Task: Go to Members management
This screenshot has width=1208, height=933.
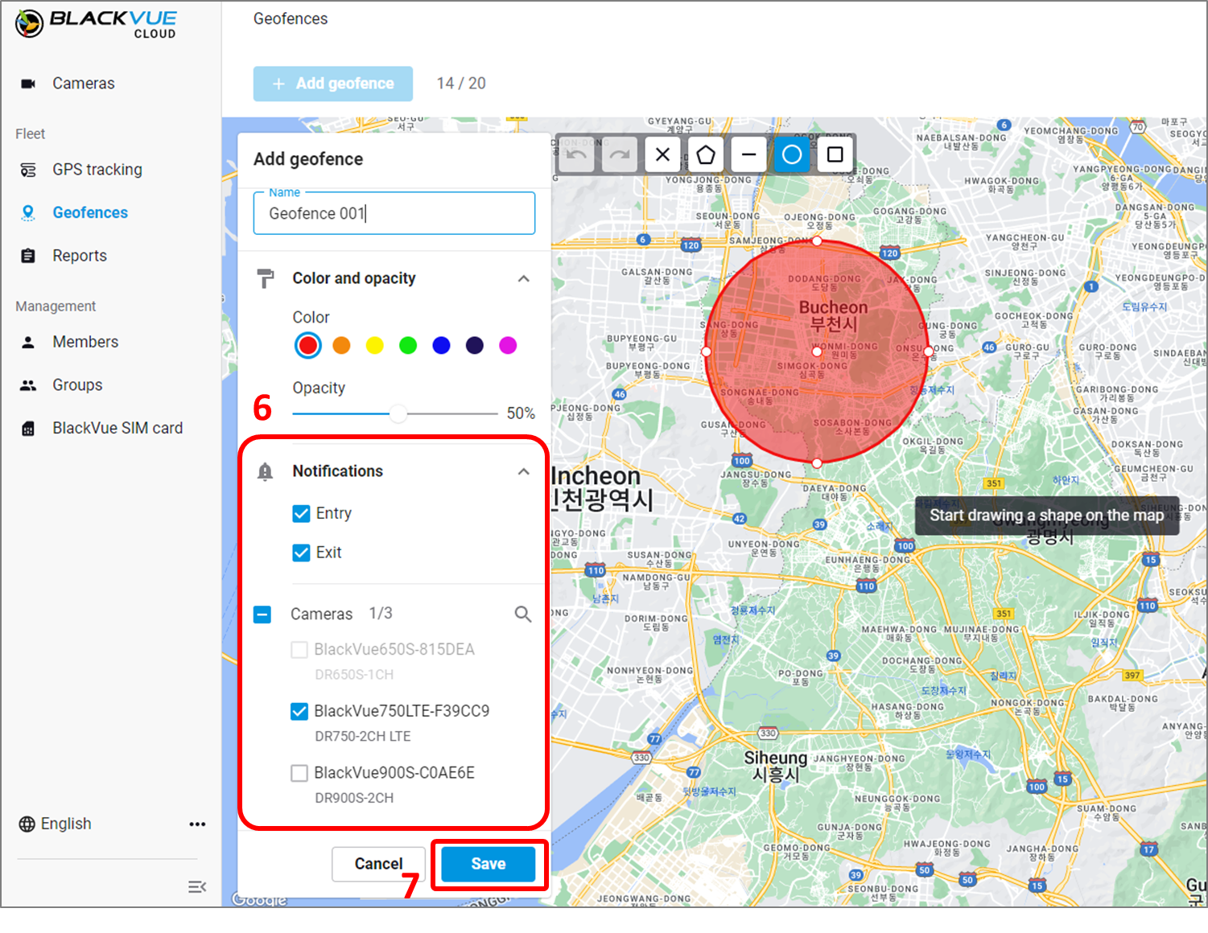Action: [85, 342]
